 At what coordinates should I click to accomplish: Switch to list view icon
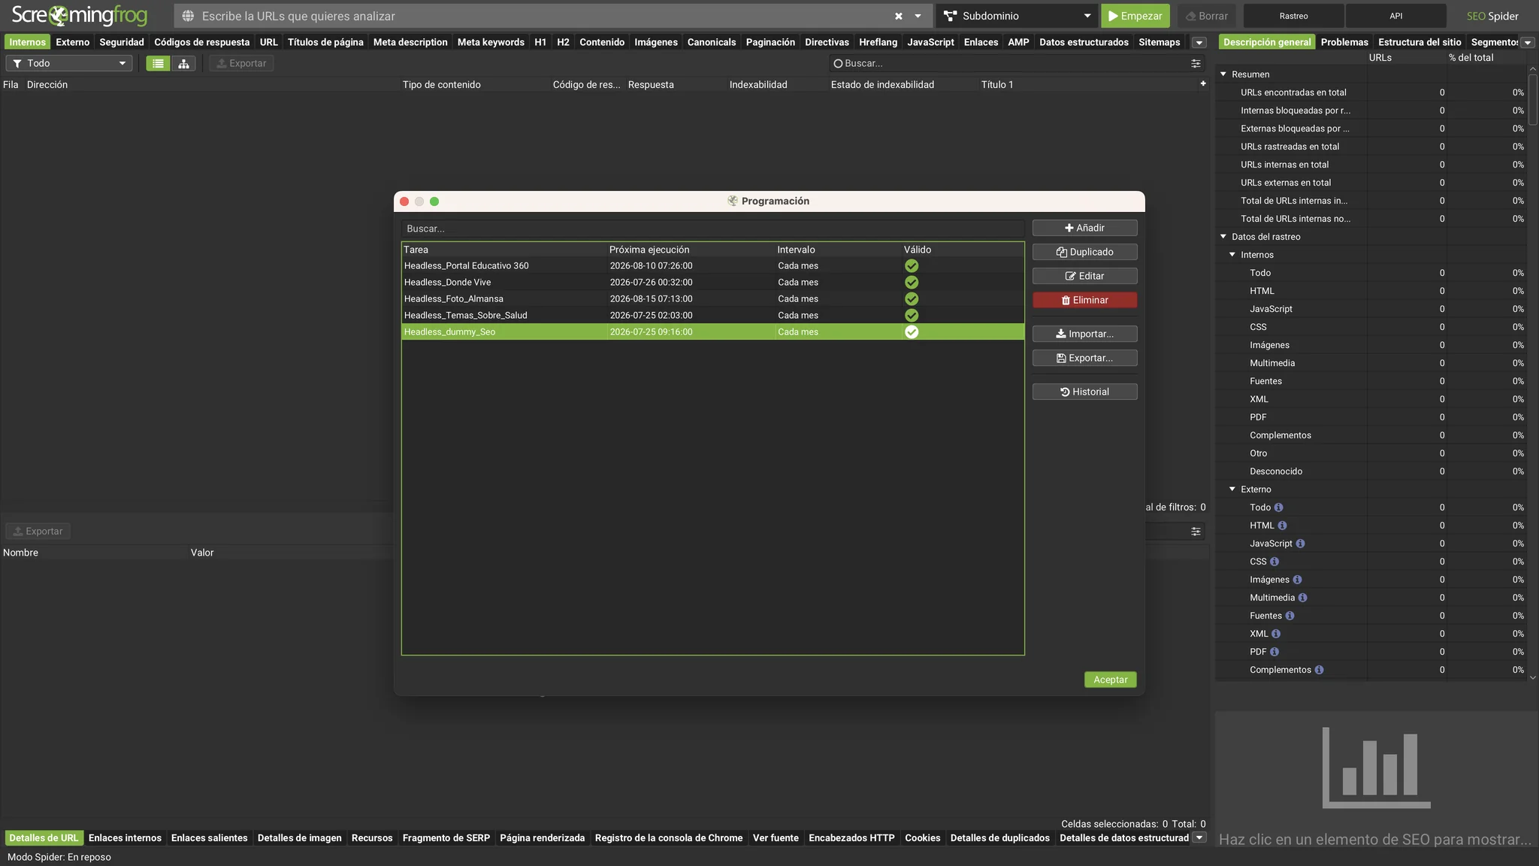158,63
